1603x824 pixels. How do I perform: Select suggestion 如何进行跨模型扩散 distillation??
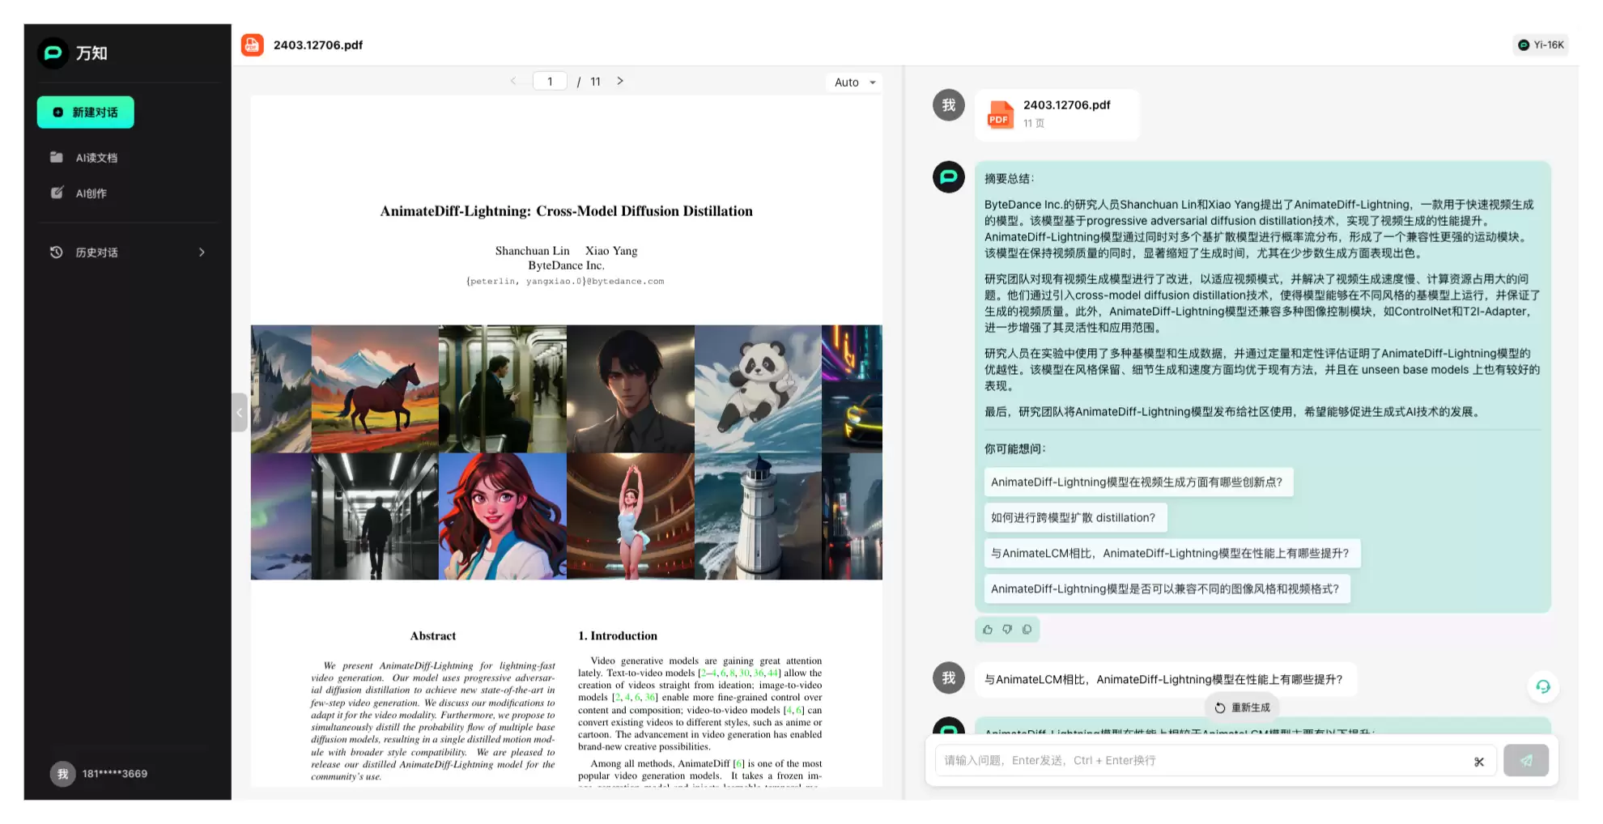(x=1075, y=518)
